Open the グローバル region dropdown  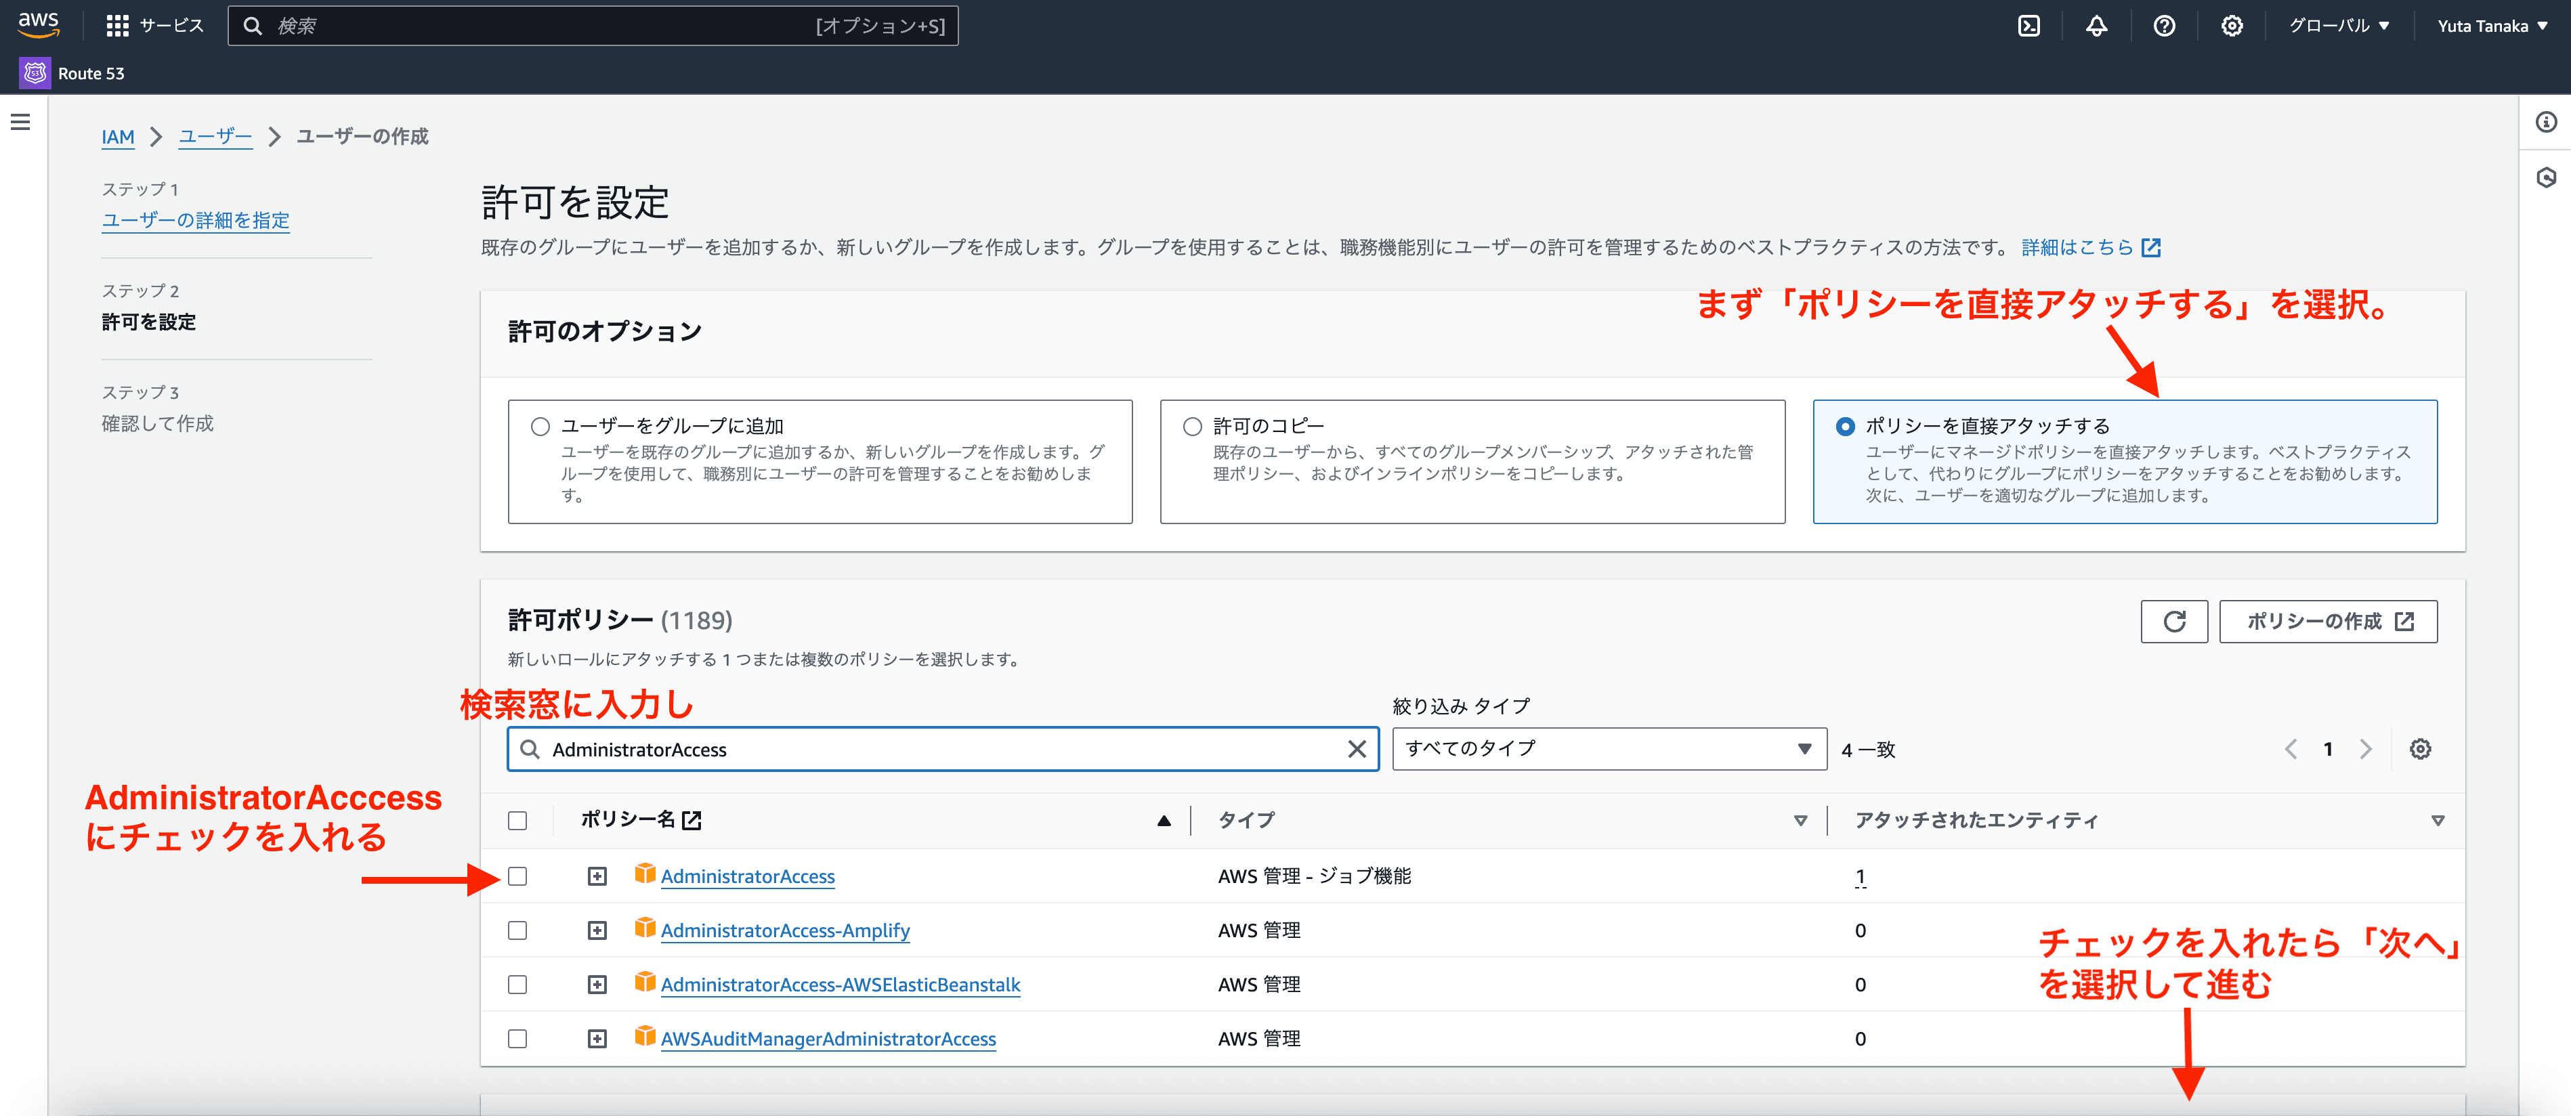coord(2339,26)
